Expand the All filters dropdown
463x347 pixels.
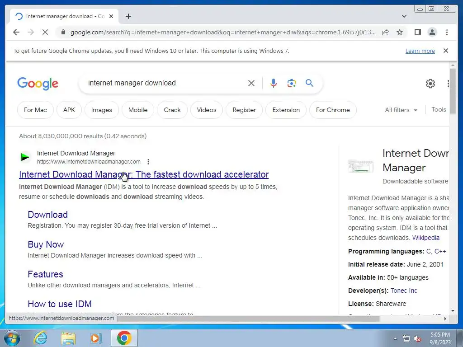pos(401,110)
